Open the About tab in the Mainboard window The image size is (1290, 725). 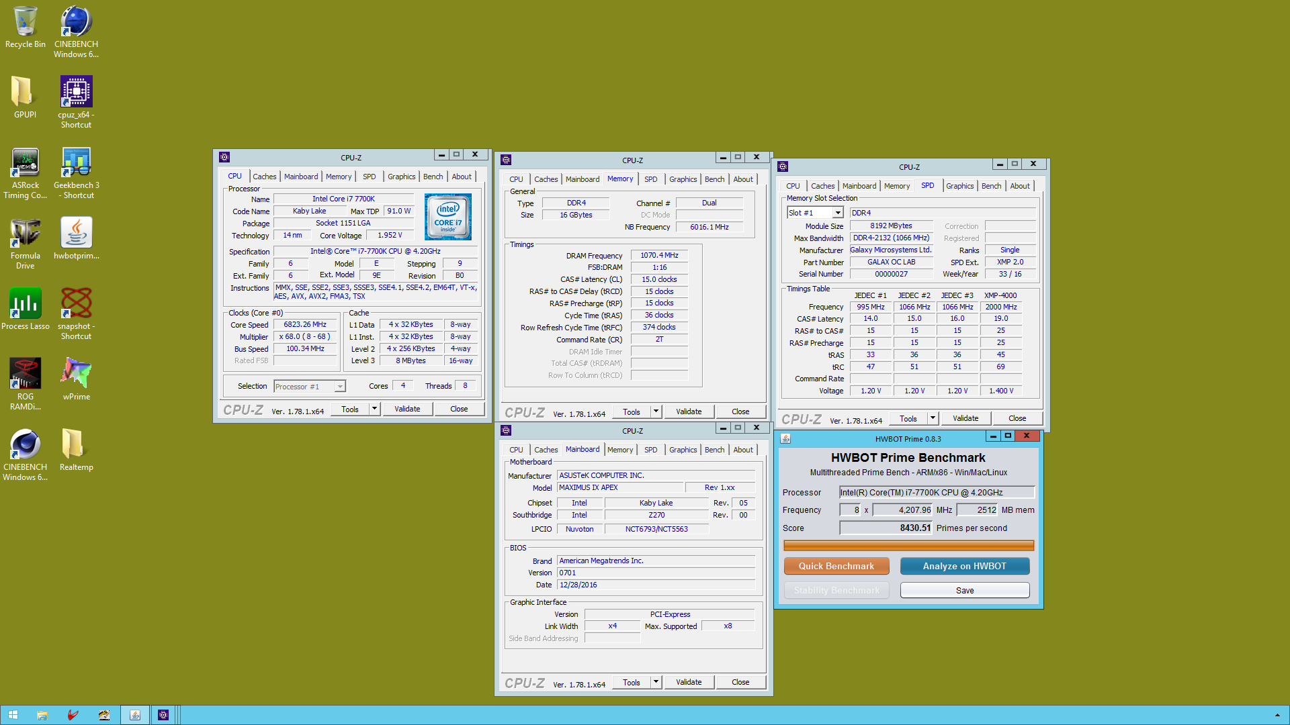tap(743, 450)
